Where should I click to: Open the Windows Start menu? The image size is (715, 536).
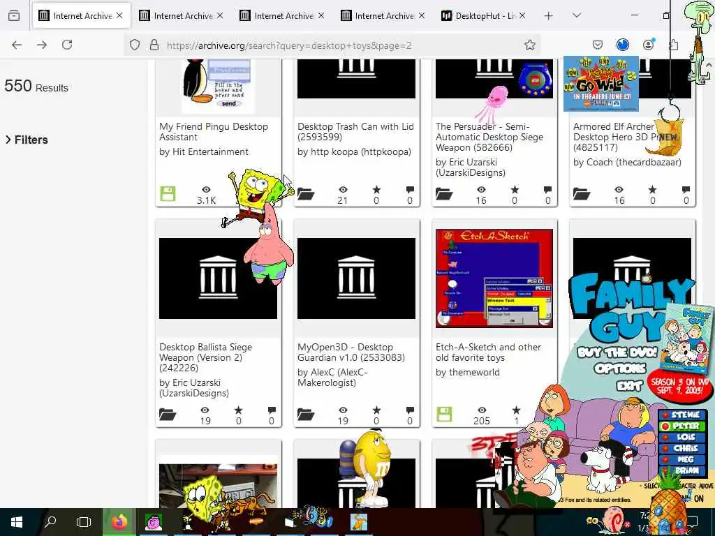click(17, 522)
